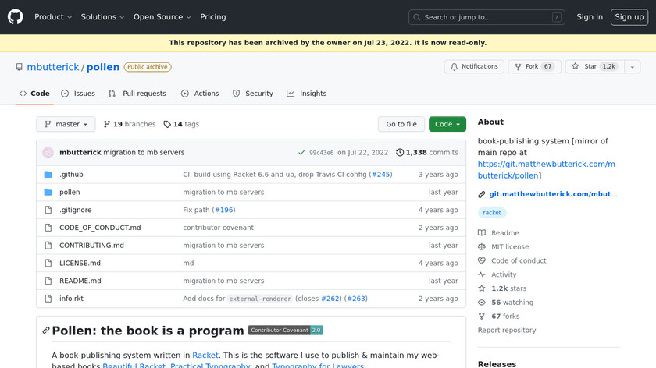Fork the repository button
The width and height of the screenshot is (656, 368).
(x=534, y=66)
